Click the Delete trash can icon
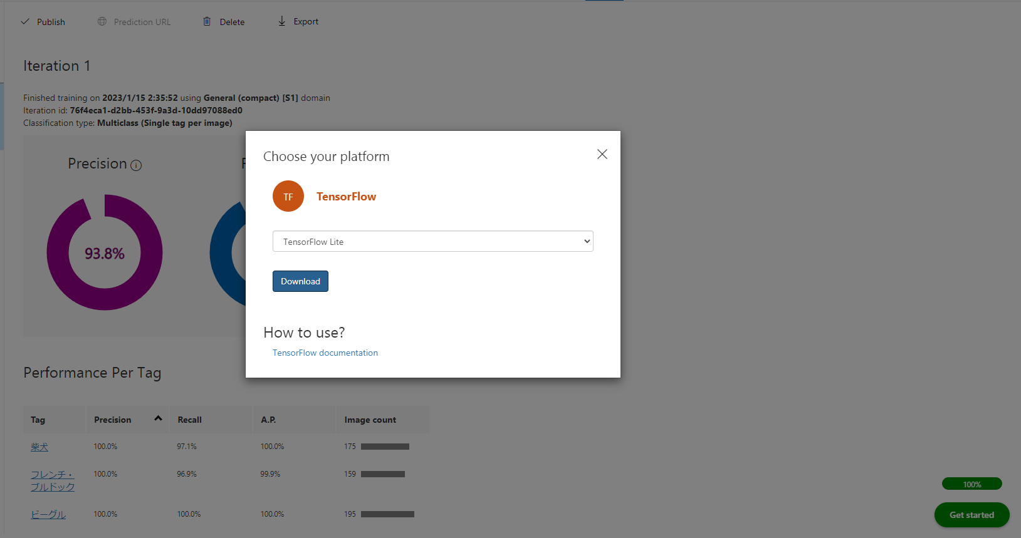Screen dimensions: 1021x538 [x=207, y=21]
